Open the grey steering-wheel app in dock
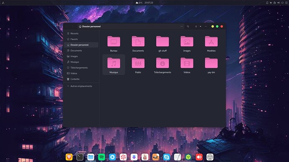The height and width of the screenshot is (162, 289). [x=210, y=157]
